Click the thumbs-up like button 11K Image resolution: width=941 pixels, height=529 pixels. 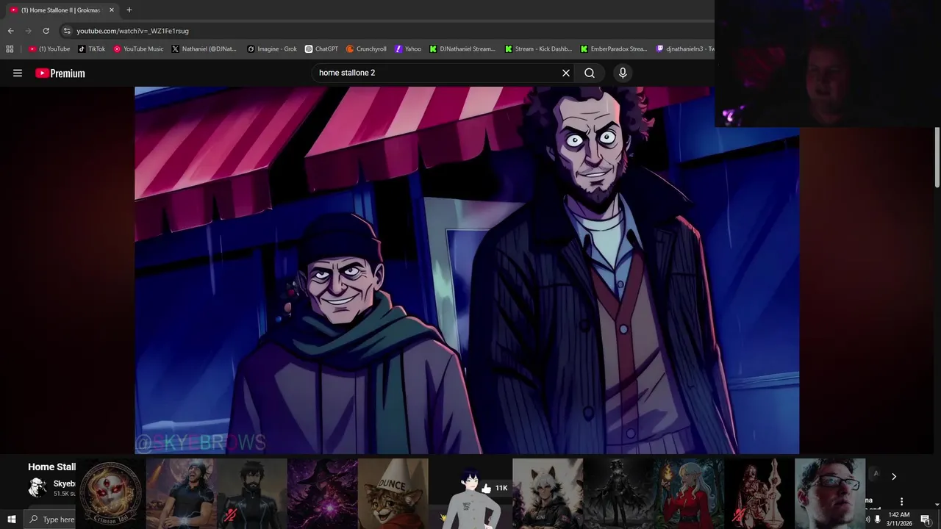coord(494,488)
